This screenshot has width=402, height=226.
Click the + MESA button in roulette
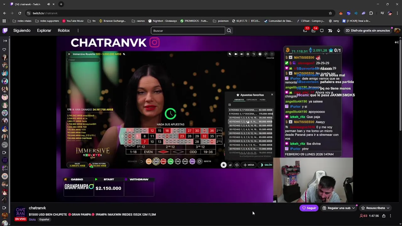249,165
